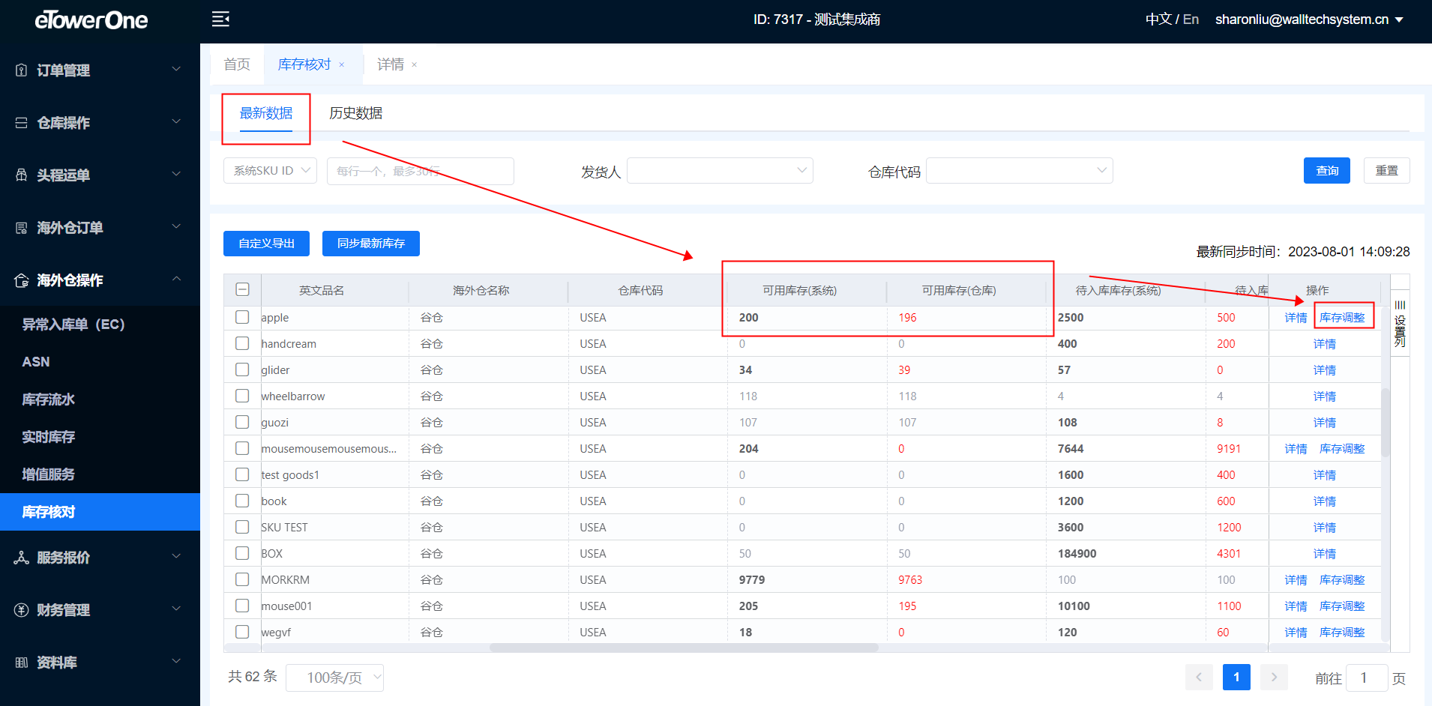This screenshot has height=706, width=1432.
Task: Go to previous page arrow in pagination
Action: tap(1199, 678)
